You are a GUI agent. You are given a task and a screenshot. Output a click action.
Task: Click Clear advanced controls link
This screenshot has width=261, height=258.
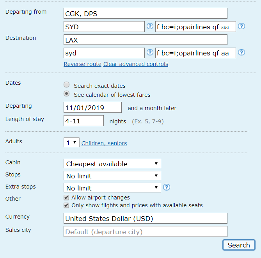pyautogui.click(x=136, y=64)
